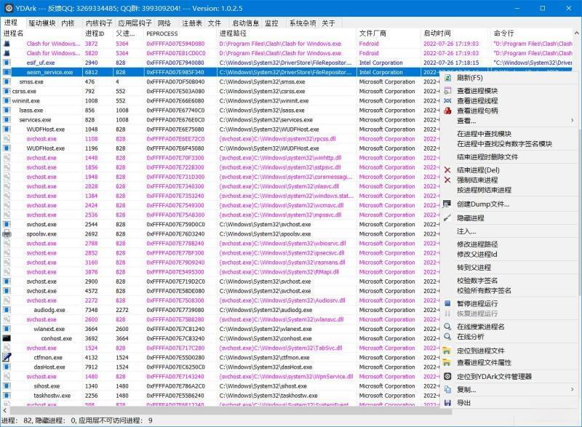Switch to the 驱动模块 tab

pyautogui.click(x=41, y=23)
